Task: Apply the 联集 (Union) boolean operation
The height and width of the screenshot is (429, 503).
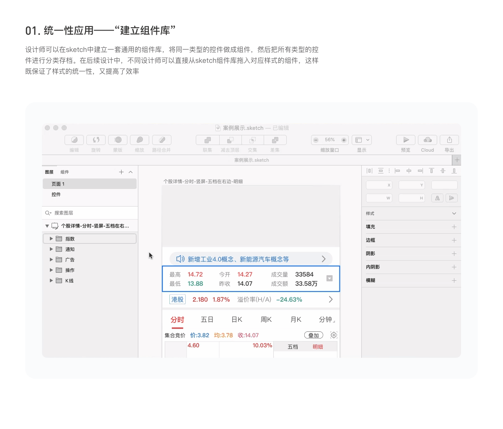Action: tap(207, 140)
